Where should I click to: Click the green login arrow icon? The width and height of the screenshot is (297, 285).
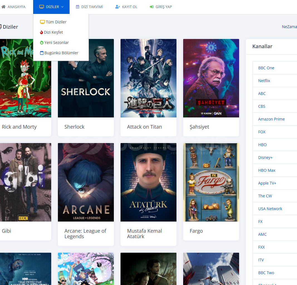(x=151, y=7)
